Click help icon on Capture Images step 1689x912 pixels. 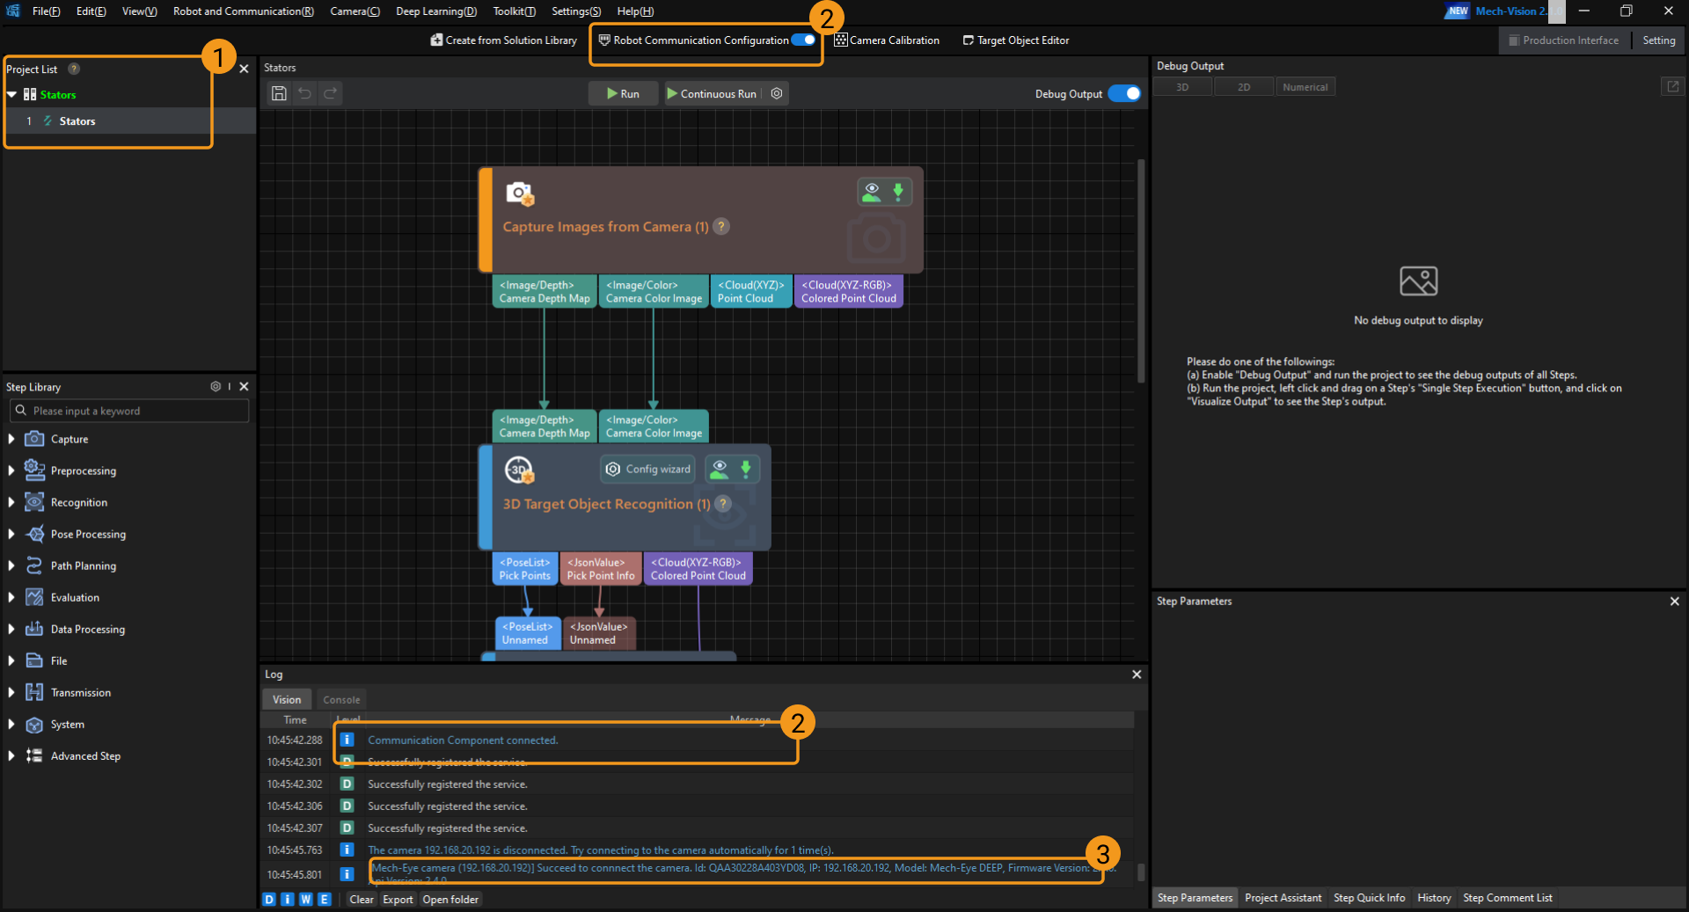(721, 227)
